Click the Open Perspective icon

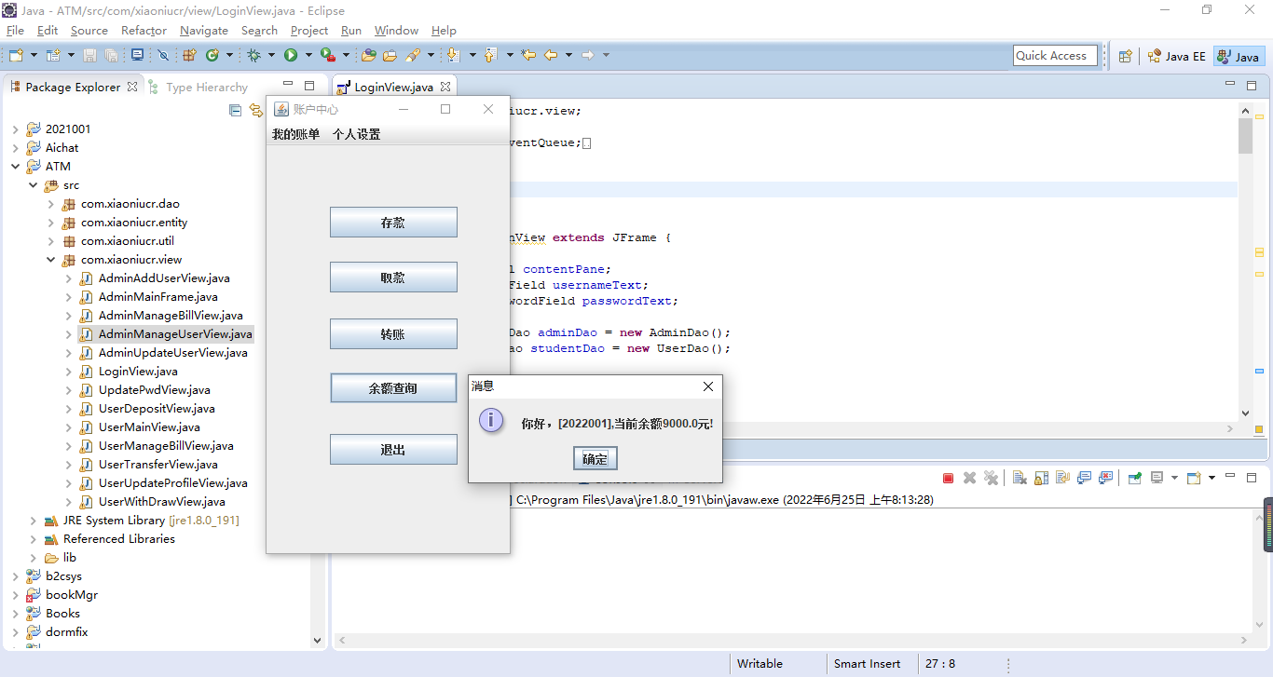click(x=1125, y=56)
